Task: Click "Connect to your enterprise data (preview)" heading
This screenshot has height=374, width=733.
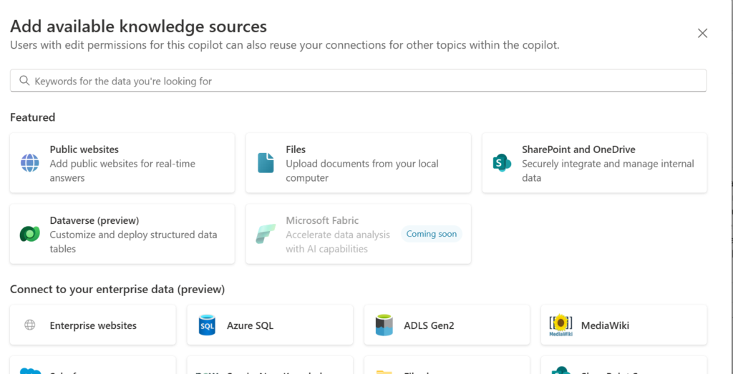Action: pos(117,290)
